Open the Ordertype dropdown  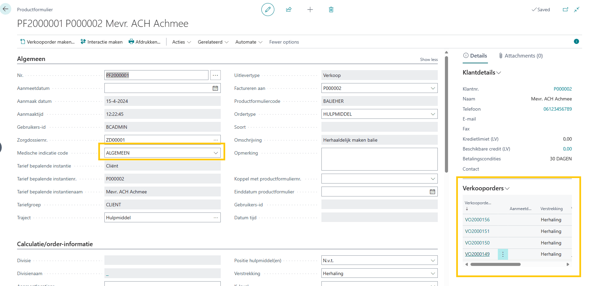(x=433, y=114)
